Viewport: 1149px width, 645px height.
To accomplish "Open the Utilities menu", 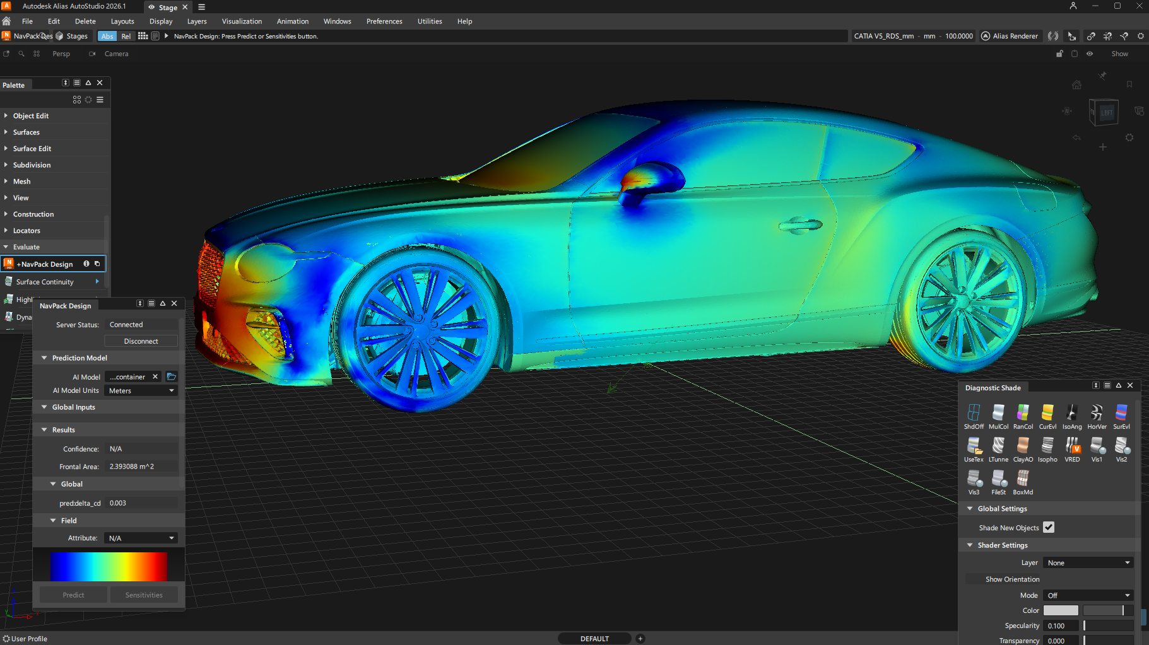I will pos(430,21).
